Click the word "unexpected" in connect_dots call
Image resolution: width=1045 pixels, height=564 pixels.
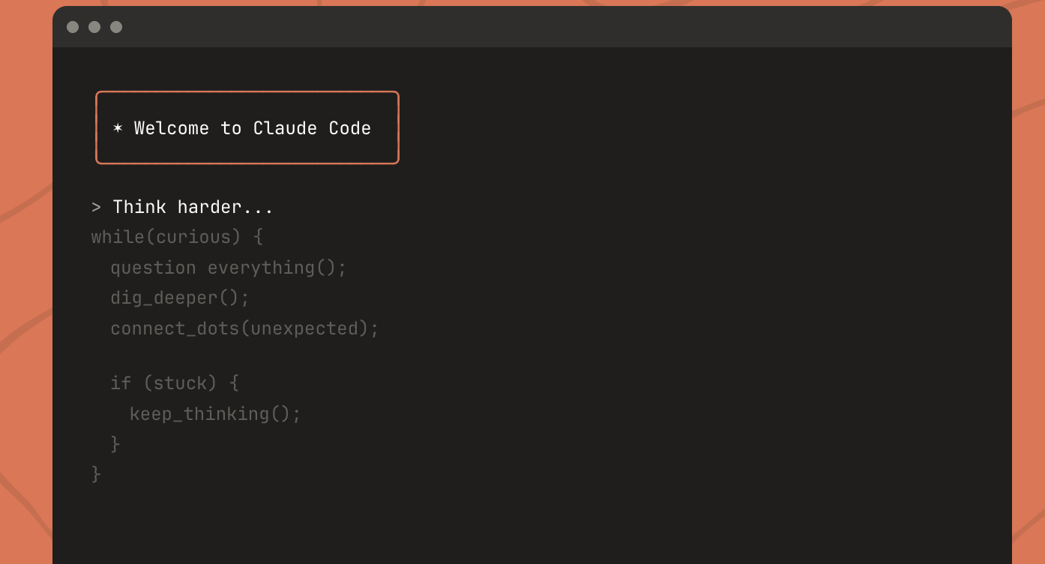point(304,328)
